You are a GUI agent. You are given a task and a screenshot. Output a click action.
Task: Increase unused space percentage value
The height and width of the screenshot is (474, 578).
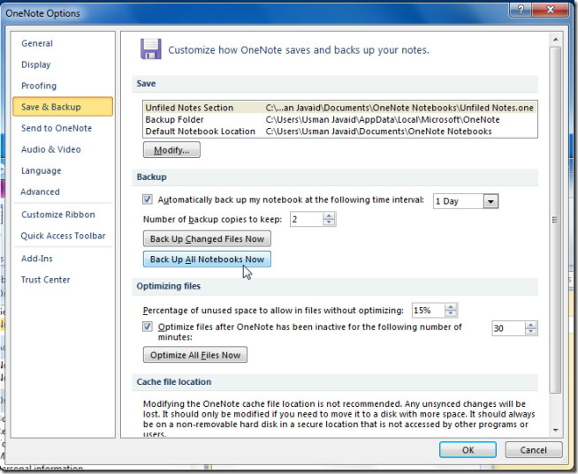coord(451,307)
